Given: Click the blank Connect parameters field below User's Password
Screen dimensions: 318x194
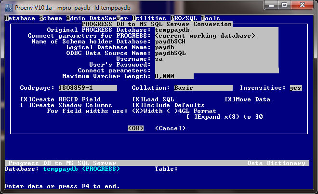Looking at the screenshot, I should point(217,70).
